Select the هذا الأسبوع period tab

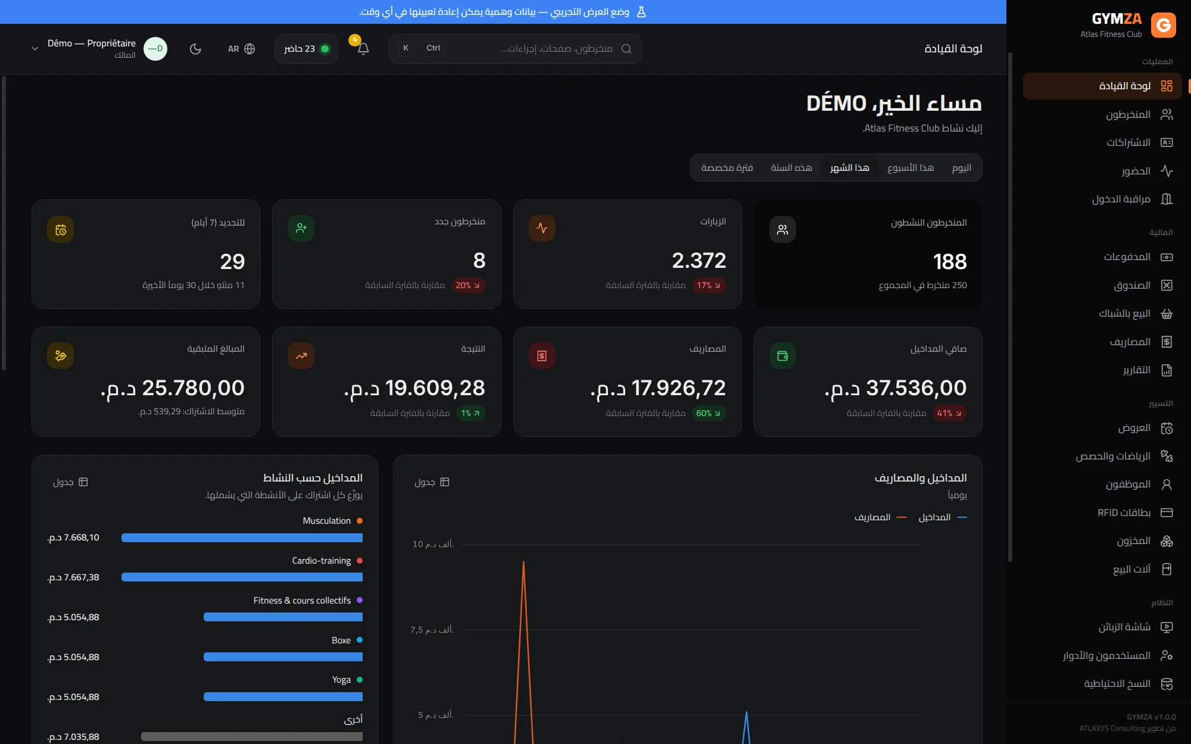pos(911,168)
